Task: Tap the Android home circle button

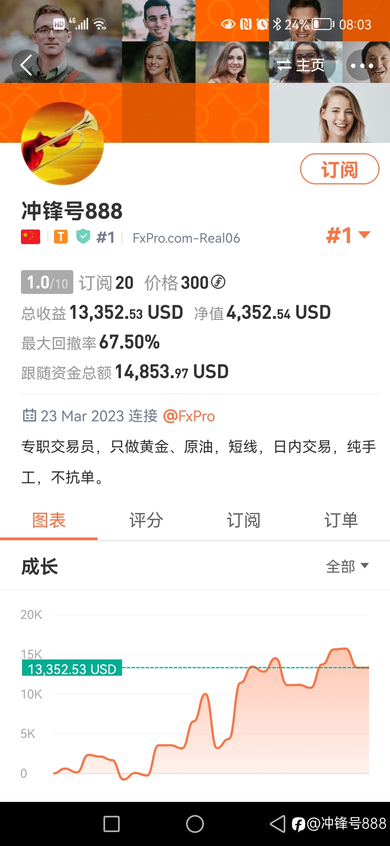Action: pyautogui.click(x=195, y=824)
